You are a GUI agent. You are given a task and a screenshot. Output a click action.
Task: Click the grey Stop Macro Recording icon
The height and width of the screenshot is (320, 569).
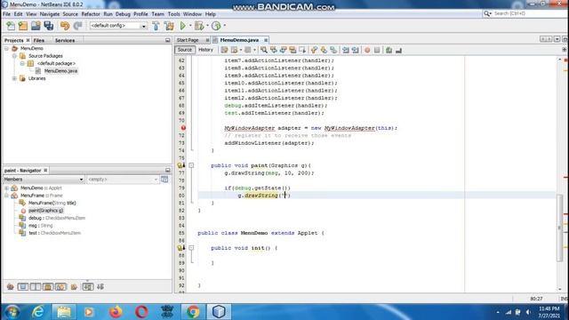[377, 50]
